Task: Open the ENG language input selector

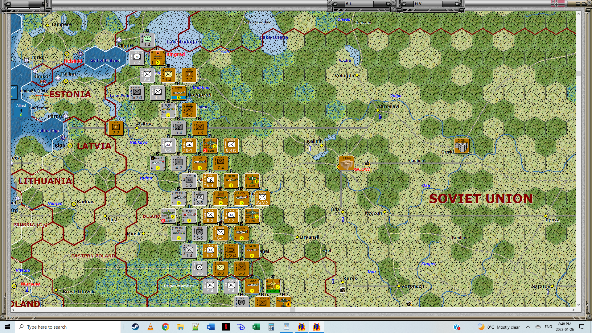Action: pos(548,327)
